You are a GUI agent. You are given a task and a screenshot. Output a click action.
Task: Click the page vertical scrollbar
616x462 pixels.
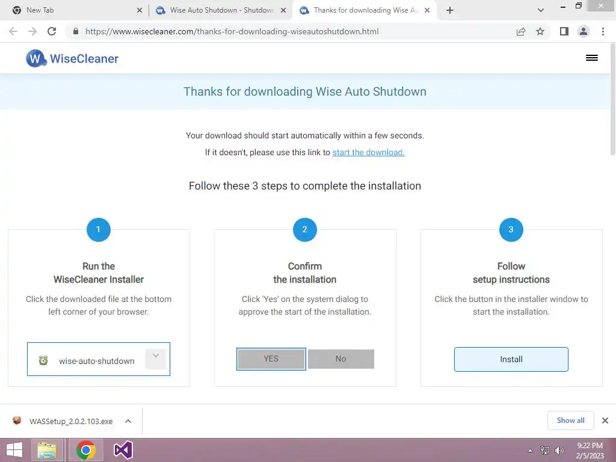(x=613, y=99)
